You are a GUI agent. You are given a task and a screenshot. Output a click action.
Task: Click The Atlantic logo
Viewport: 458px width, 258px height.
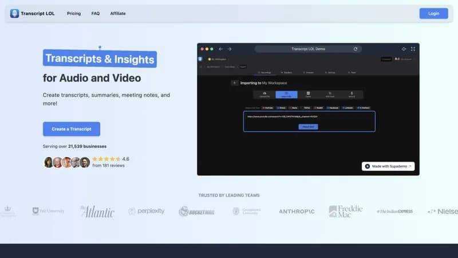[x=97, y=212]
